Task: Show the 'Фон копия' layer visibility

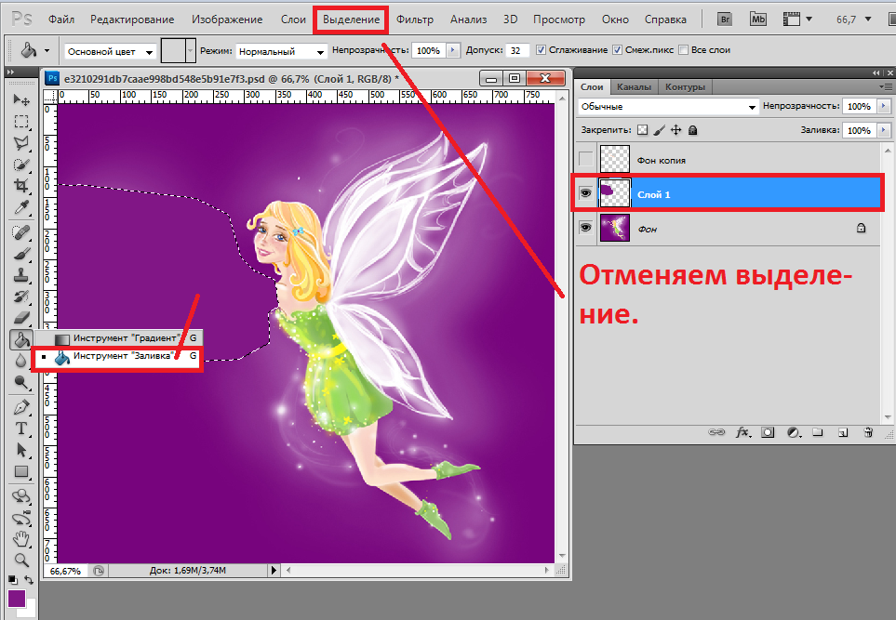Action: click(585, 160)
